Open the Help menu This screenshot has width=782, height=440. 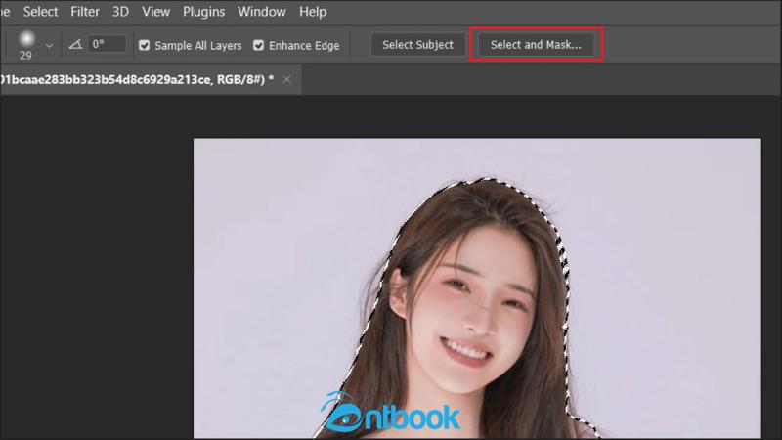313,12
